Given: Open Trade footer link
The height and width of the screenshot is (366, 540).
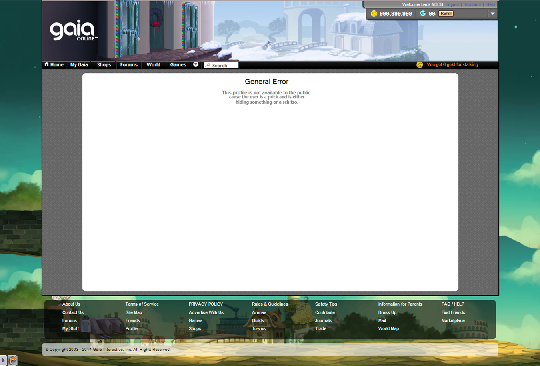Looking at the screenshot, I should coord(320,328).
